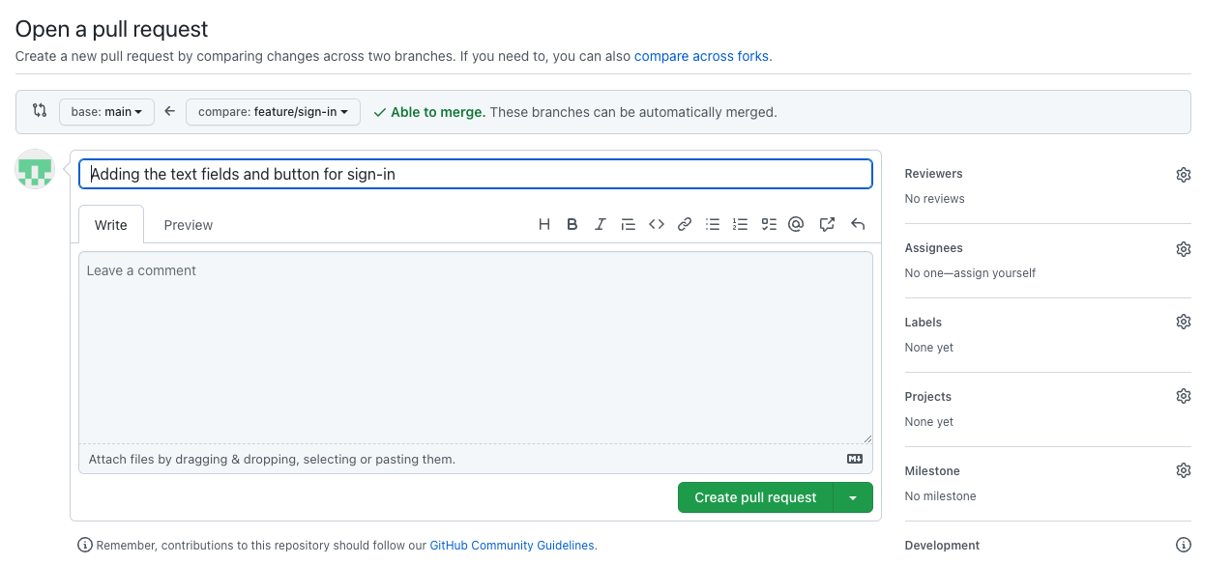
Task: Click the 'No milestone' text
Action: (x=940, y=496)
